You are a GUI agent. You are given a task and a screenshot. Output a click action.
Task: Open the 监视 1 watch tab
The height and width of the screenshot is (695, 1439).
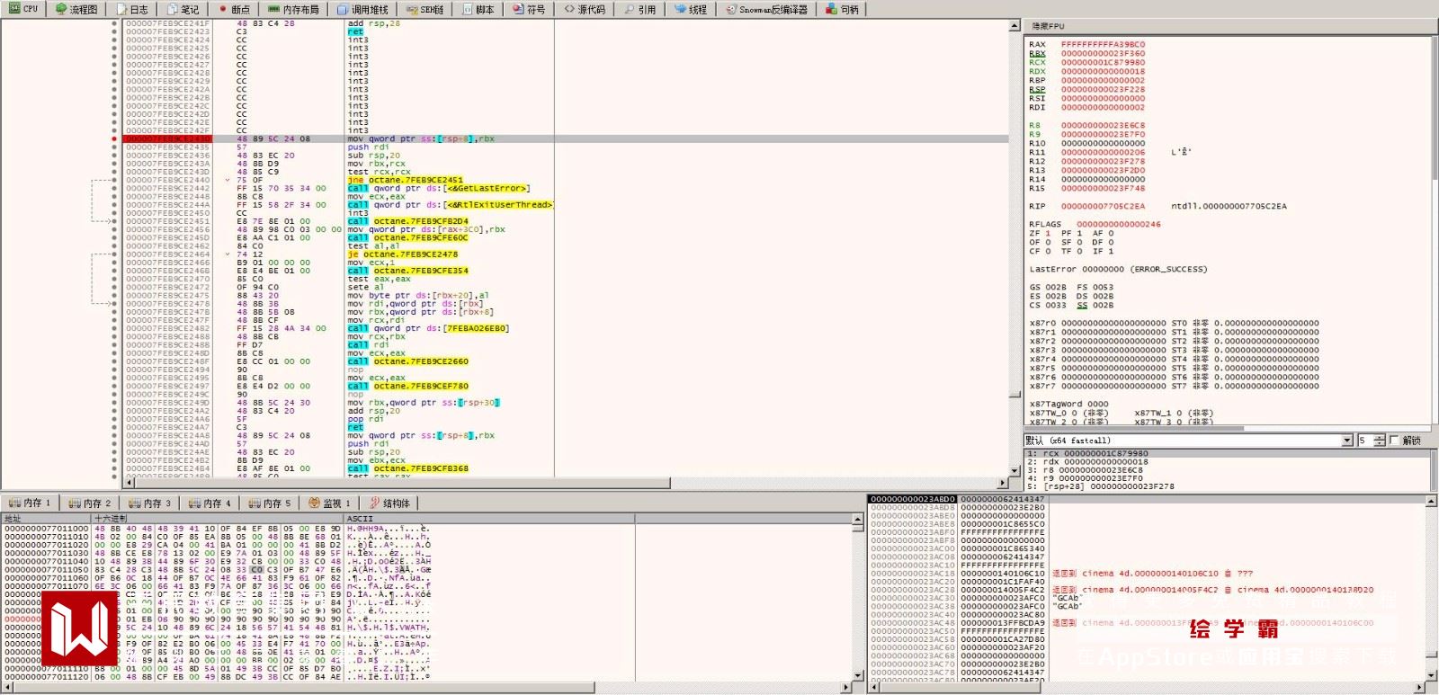click(329, 503)
